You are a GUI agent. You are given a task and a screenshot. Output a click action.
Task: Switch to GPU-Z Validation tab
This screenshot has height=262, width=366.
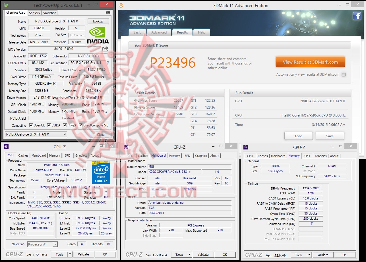pyautogui.click(x=50, y=13)
